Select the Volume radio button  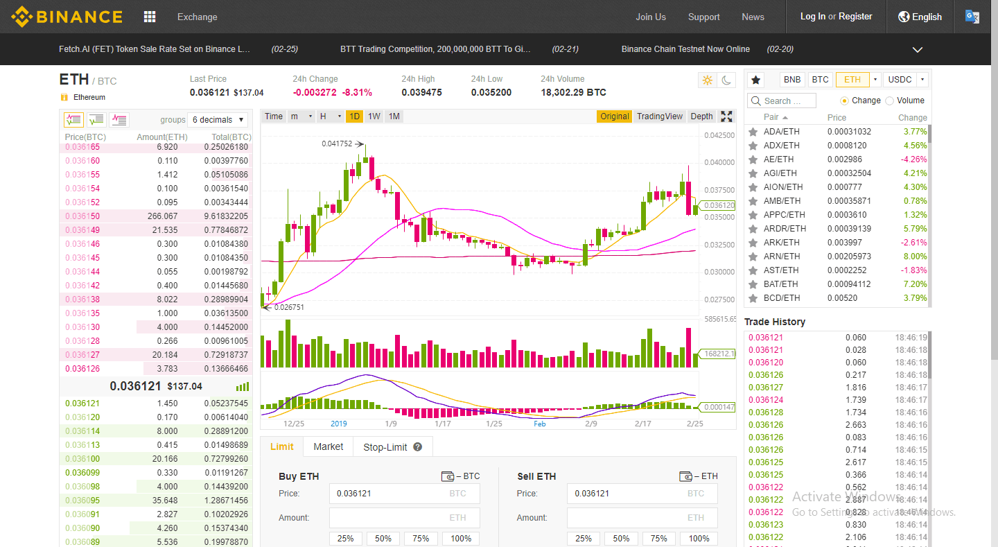(x=890, y=101)
